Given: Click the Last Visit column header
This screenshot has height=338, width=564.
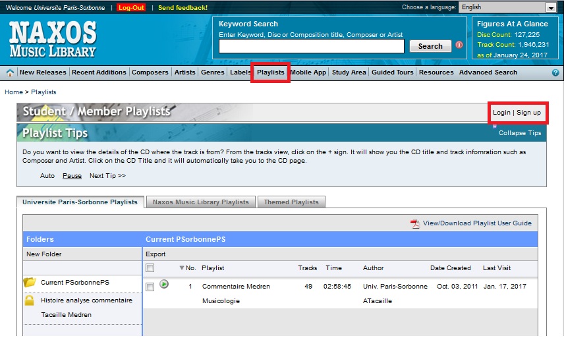Looking at the screenshot, I should coord(497,268).
